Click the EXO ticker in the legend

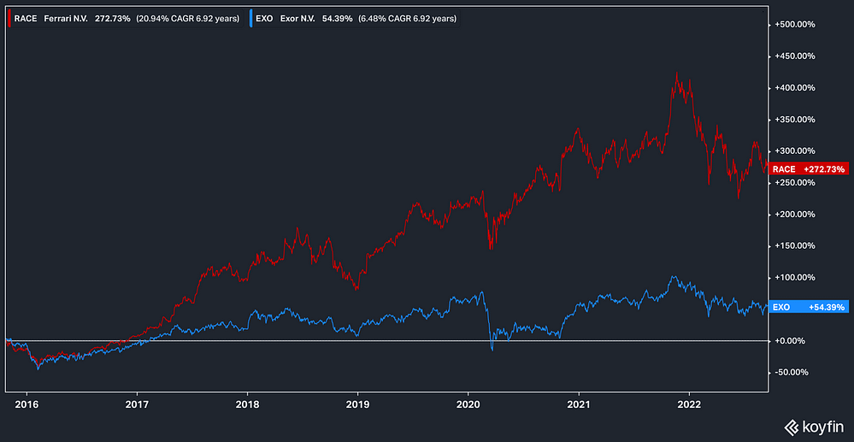pyautogui.click(x=264, y=19)
